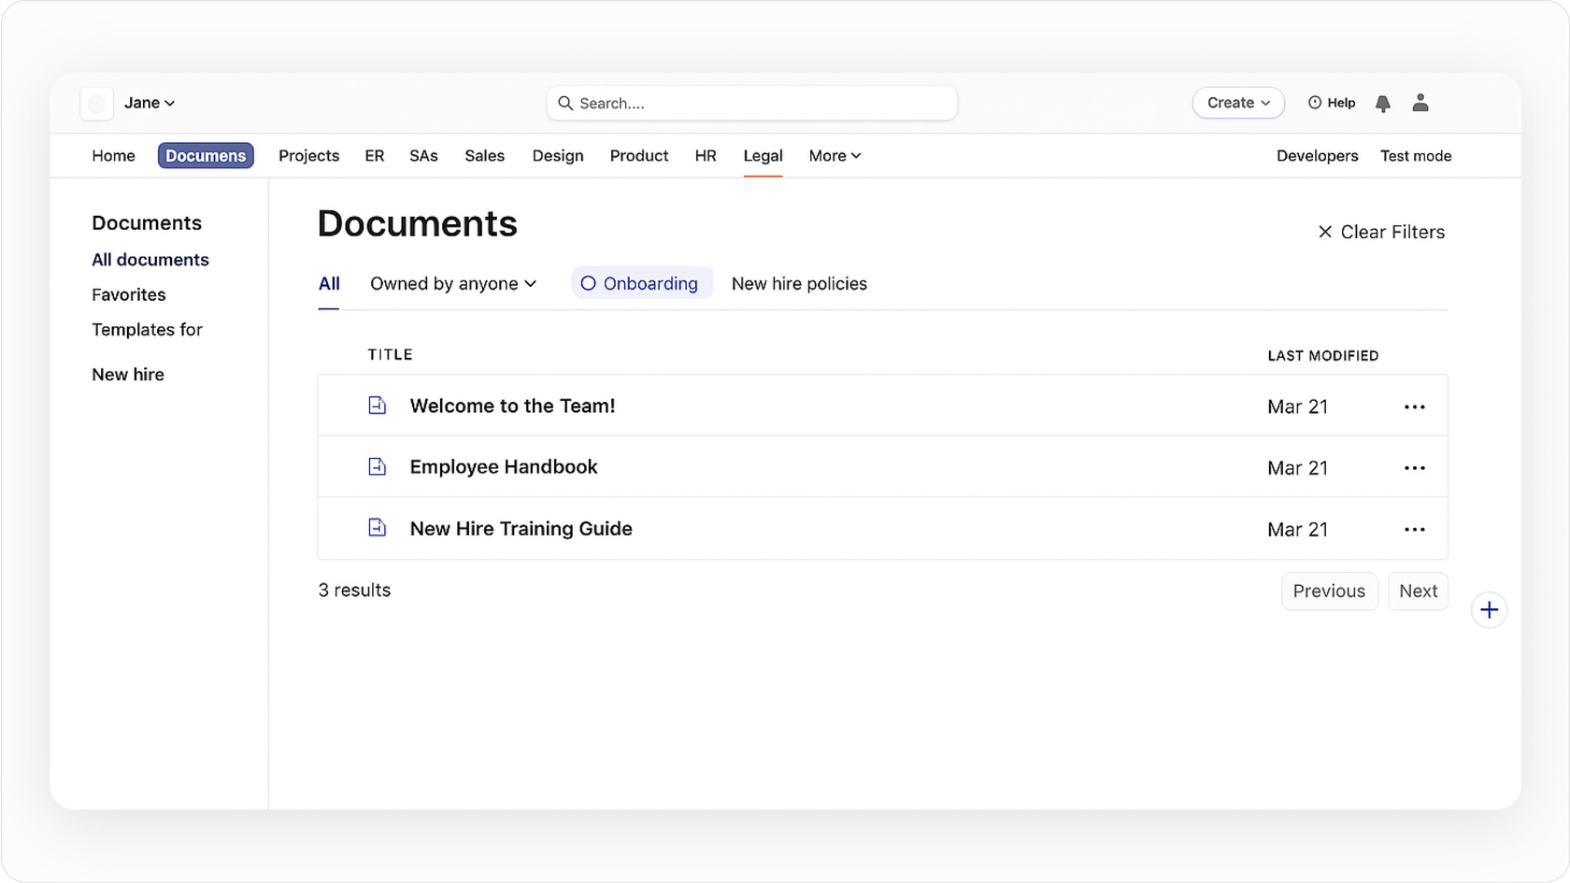Open the More menu in the navigation bar

pyautogui.click(x=834, y=155)
